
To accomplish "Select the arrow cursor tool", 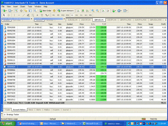I will click(4, 15).
